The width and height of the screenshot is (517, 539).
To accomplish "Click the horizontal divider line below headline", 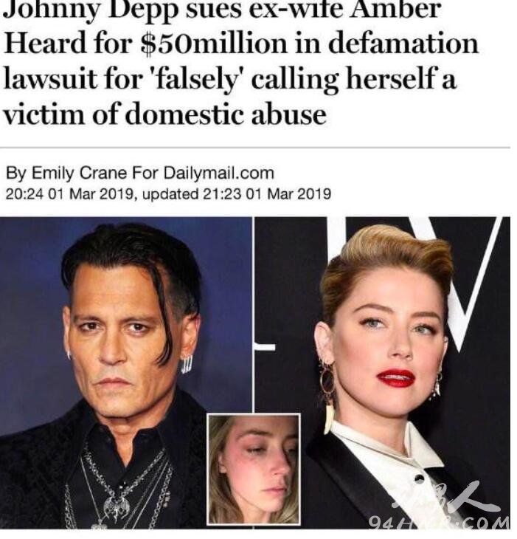I will pyautogui.click(x=255, y=148).
